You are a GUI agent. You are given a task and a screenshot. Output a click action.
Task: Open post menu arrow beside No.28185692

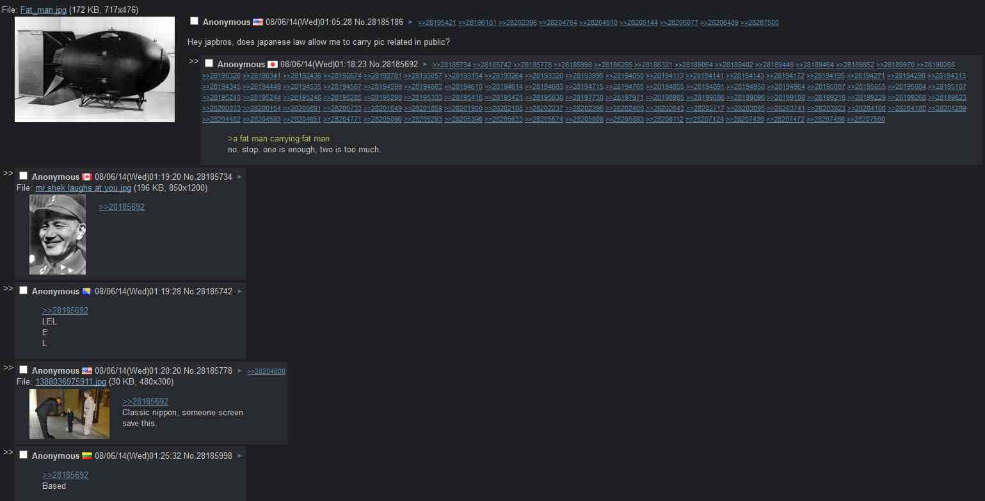pyautogui.click(x=425, y=65)
